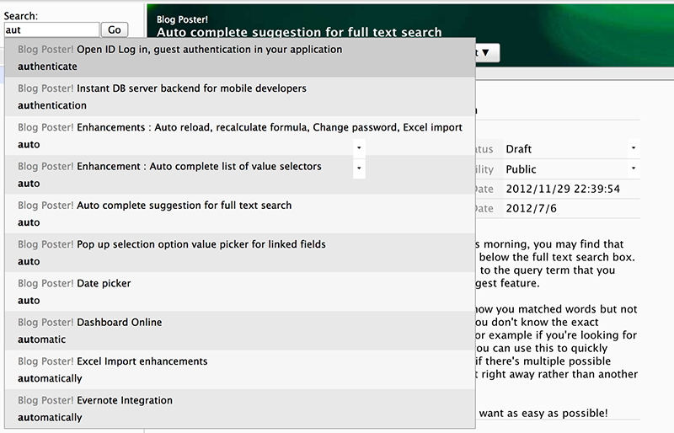Click the header dropdown button with down triangle
The image size is (674, 433).
pyautogui.click(x=487, y=52)
